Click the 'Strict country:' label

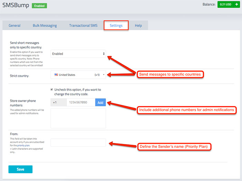pos(19,76)
